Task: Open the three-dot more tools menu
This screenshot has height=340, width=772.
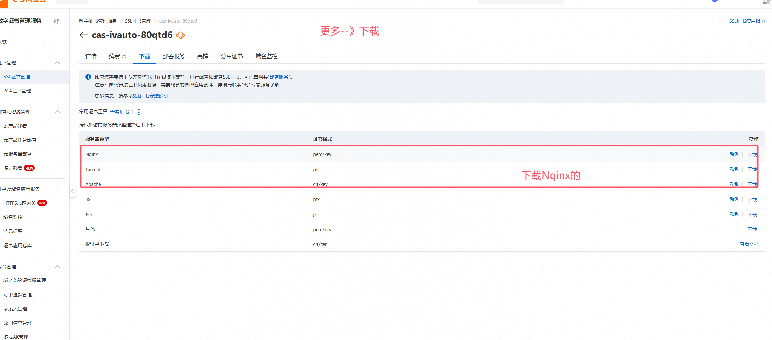Action: coord(139,112)
